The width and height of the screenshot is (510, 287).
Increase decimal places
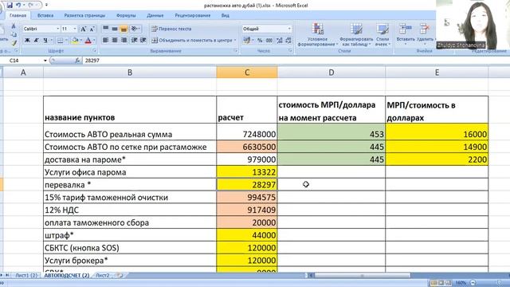[x=279, y=41]
